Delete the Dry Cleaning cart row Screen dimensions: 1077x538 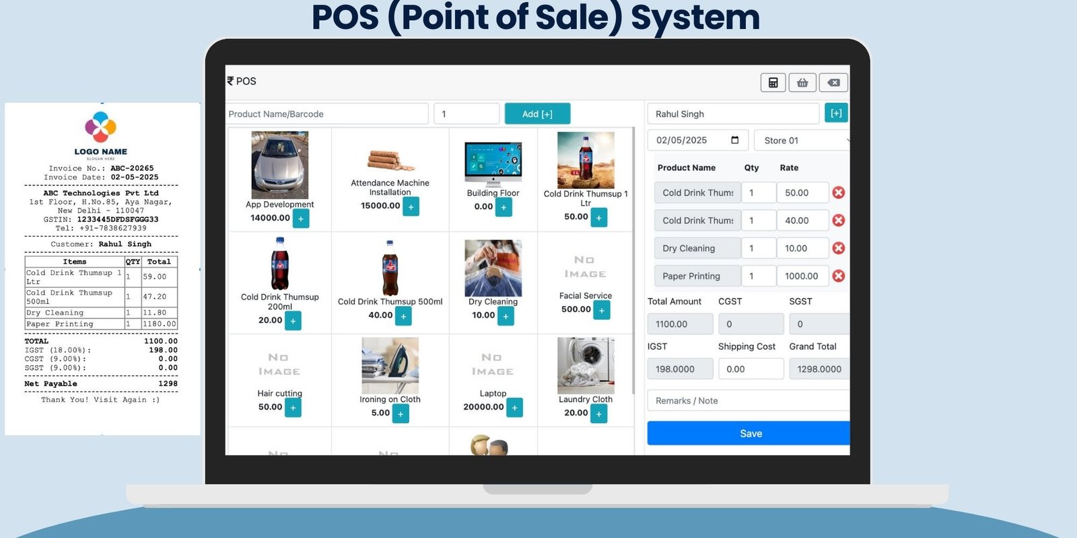(x=838, y=248)
